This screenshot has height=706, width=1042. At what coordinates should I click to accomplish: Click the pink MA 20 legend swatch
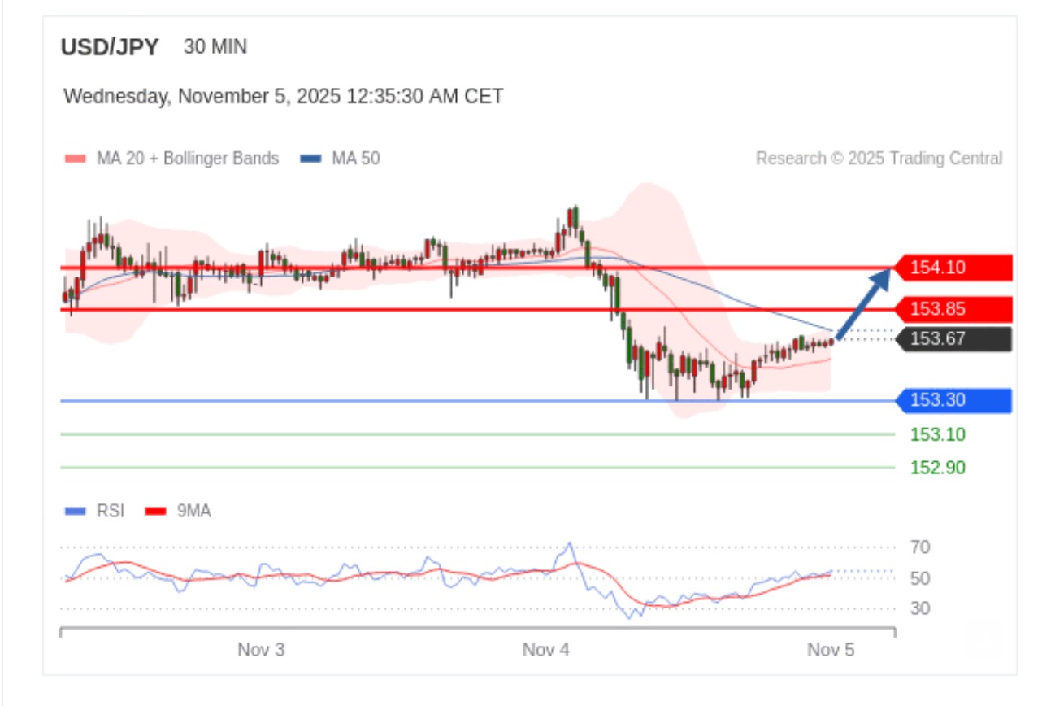point(75,159)
